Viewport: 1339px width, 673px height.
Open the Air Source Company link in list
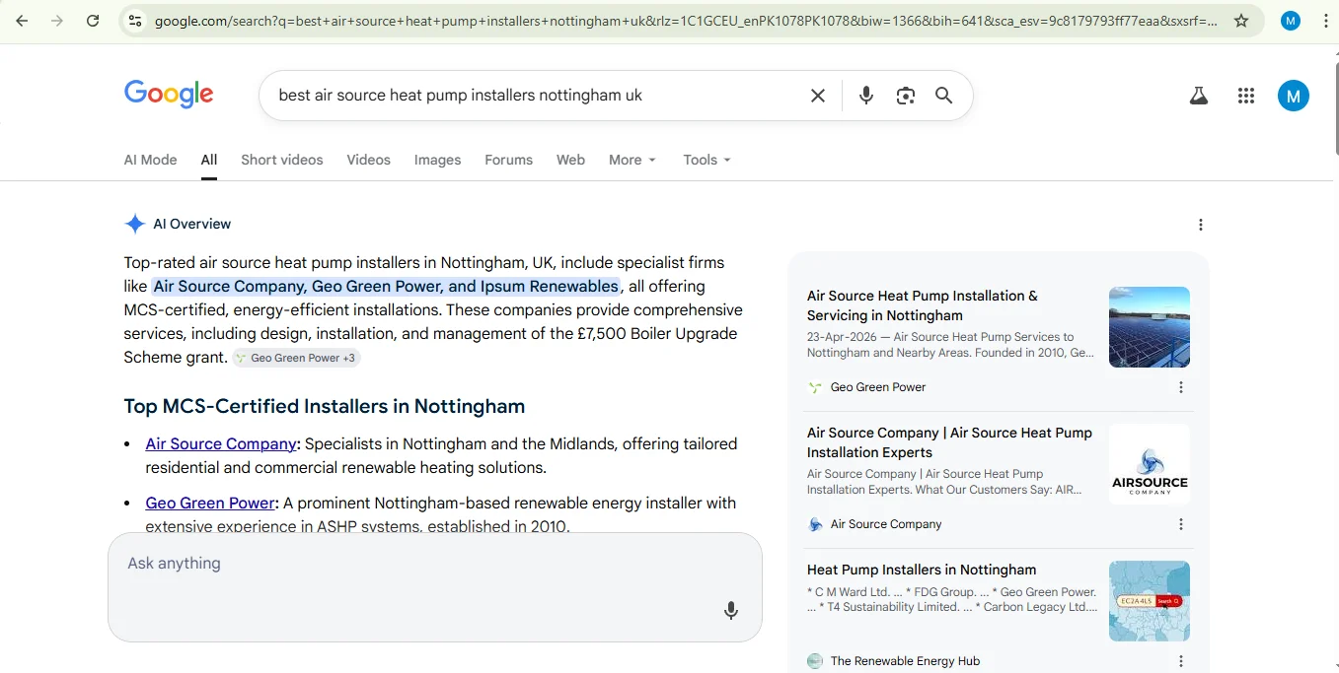click(x=221, y=444)
